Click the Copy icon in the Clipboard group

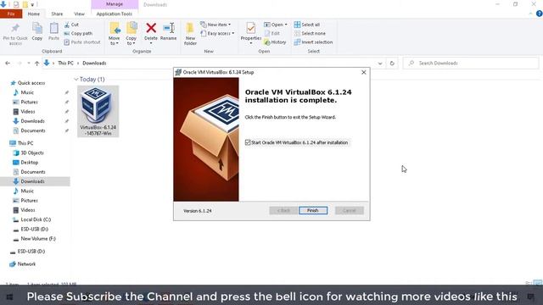tap(37, 31)
